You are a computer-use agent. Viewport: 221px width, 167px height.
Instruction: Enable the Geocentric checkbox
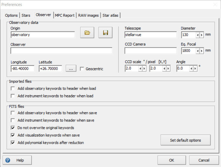point(82,69)
